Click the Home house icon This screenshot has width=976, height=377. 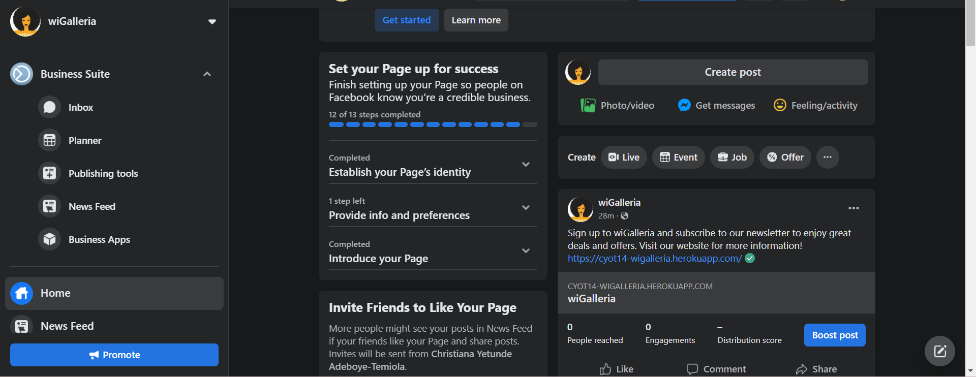pyautogui.click(x=21, y=293)
